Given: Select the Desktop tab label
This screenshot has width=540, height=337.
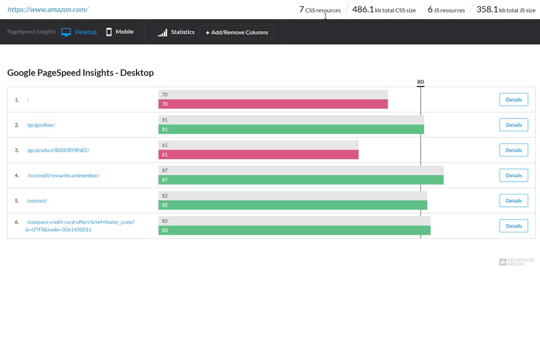Looking at the screenshot, I should (x=86, y=32).
